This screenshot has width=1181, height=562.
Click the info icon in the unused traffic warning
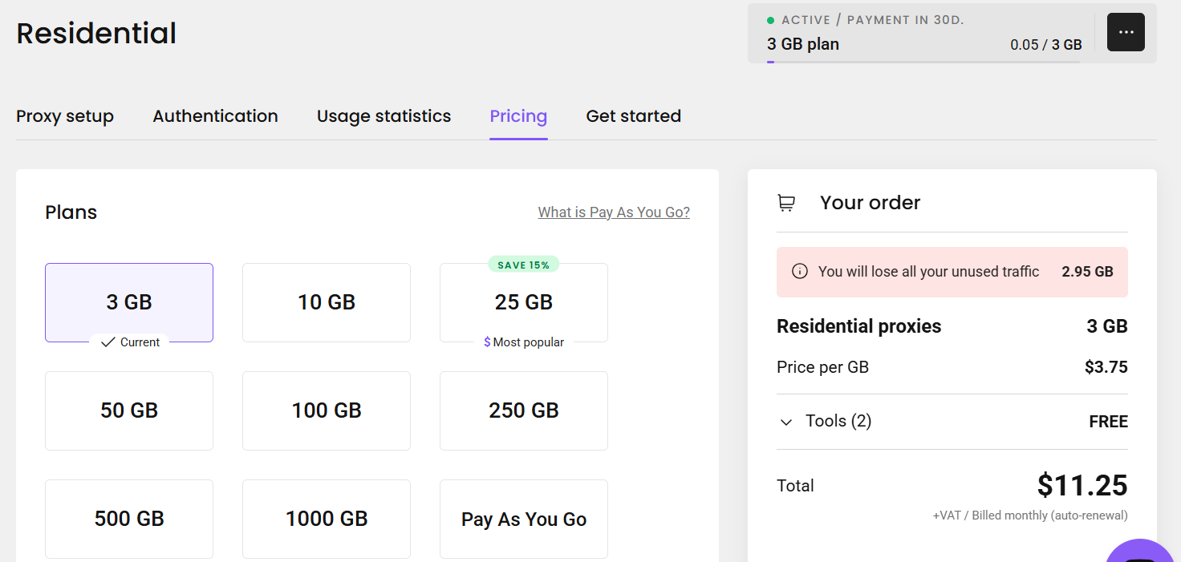coord(799,272)
